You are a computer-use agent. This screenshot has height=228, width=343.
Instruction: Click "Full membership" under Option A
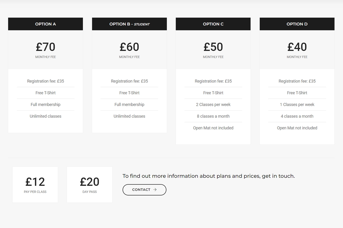pos(45,104)
